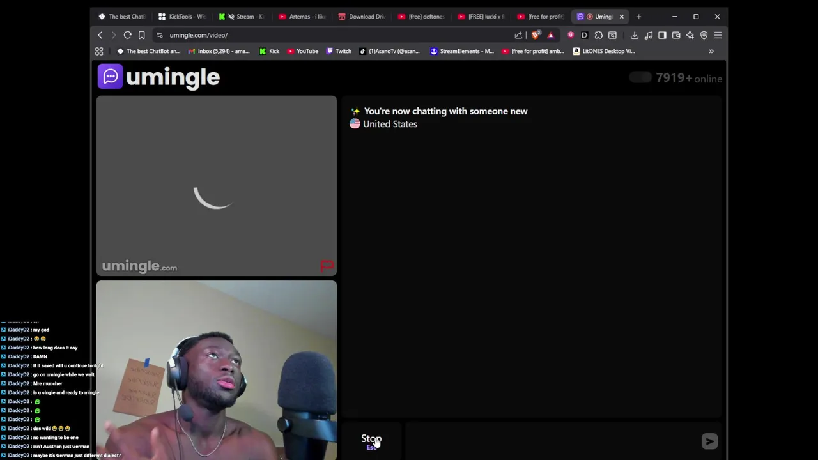Open the Twitch bookmark
This screenshot has height=460, width=818.
tap(339, 51)
